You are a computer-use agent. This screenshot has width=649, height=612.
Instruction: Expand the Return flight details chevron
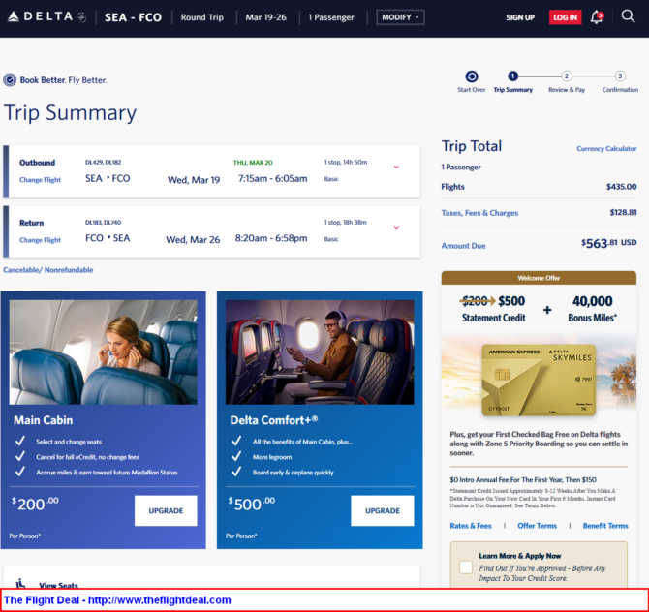(x=396, y=228)
